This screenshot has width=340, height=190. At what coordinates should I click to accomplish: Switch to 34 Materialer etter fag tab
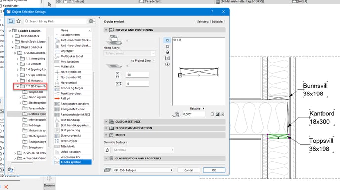pos(240,1)
